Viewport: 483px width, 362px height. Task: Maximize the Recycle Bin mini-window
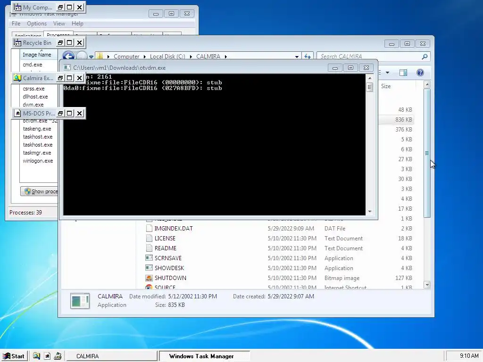70,42
